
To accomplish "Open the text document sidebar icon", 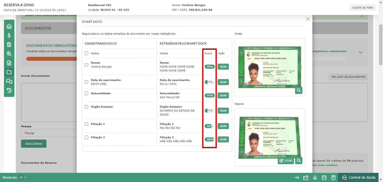I will click(9, 63).
